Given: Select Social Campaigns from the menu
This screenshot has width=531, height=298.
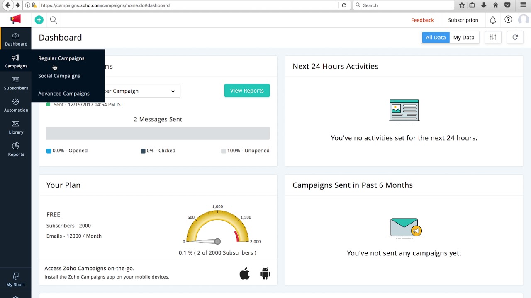Looking at the screenshot, I should click(x=59, y=76).
